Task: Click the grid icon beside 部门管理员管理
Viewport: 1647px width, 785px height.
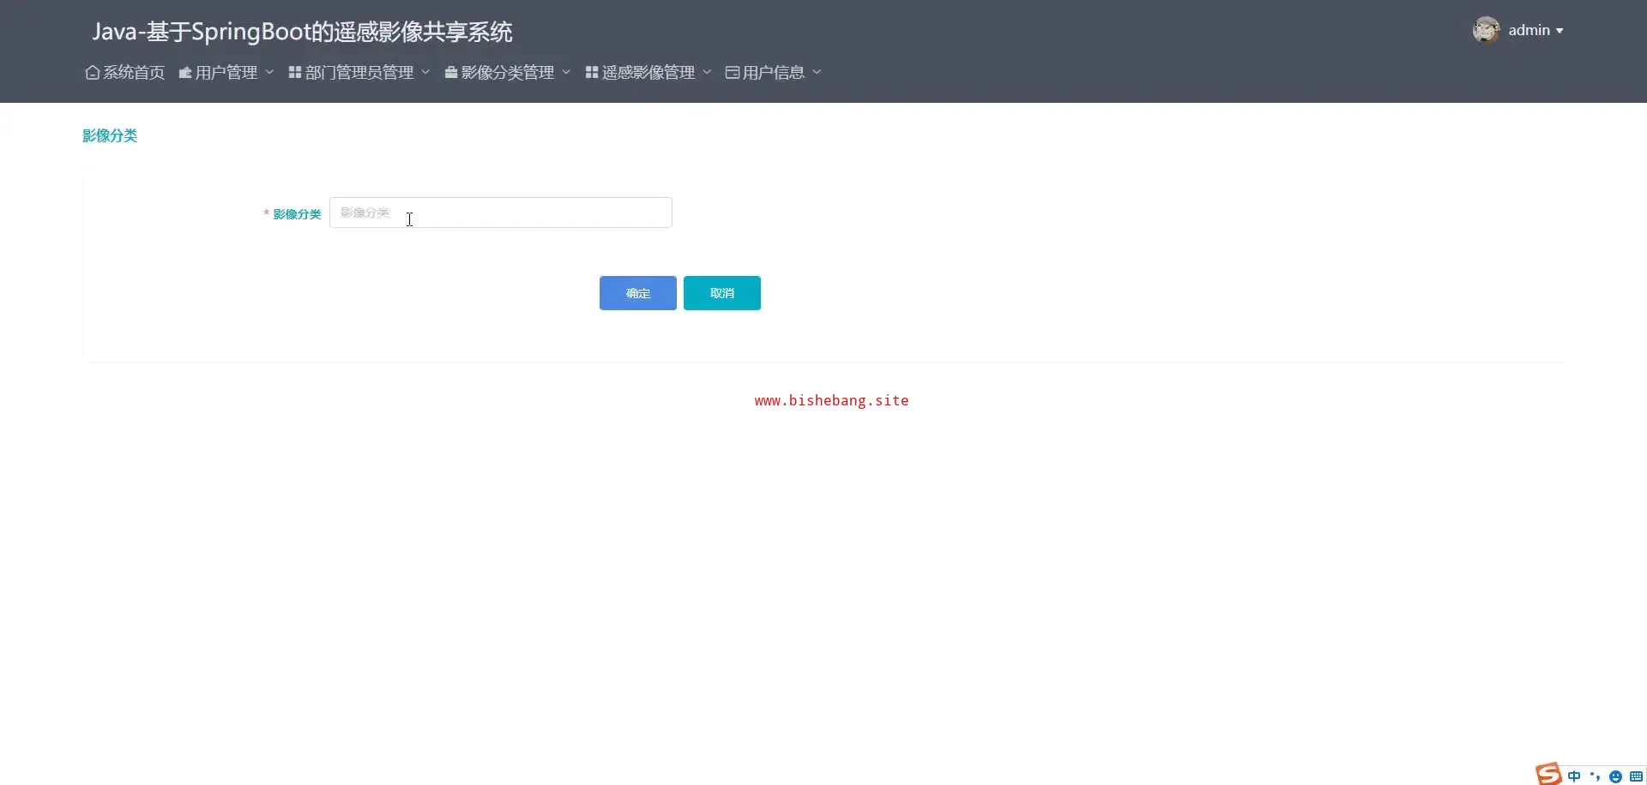Action: [x=295, y=73]
